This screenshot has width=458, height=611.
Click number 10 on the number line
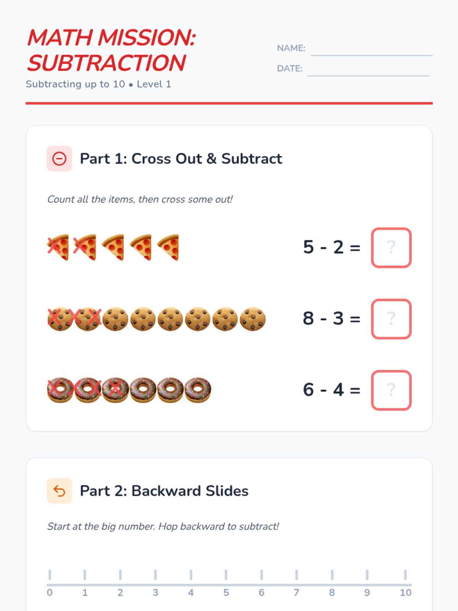coord(405,592)
